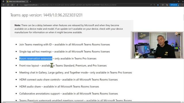Viewport: 184px width, 103px height.
Task: Click Single tap ad hoc meetings bullet
Action: (x=64, y=51)
